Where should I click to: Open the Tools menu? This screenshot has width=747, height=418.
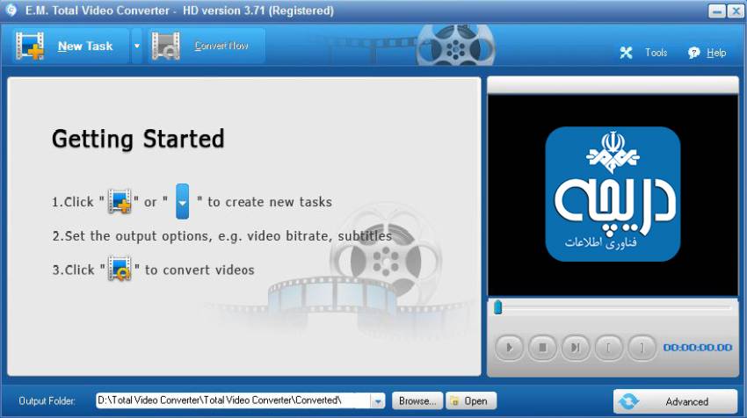(x=656, y=53)
